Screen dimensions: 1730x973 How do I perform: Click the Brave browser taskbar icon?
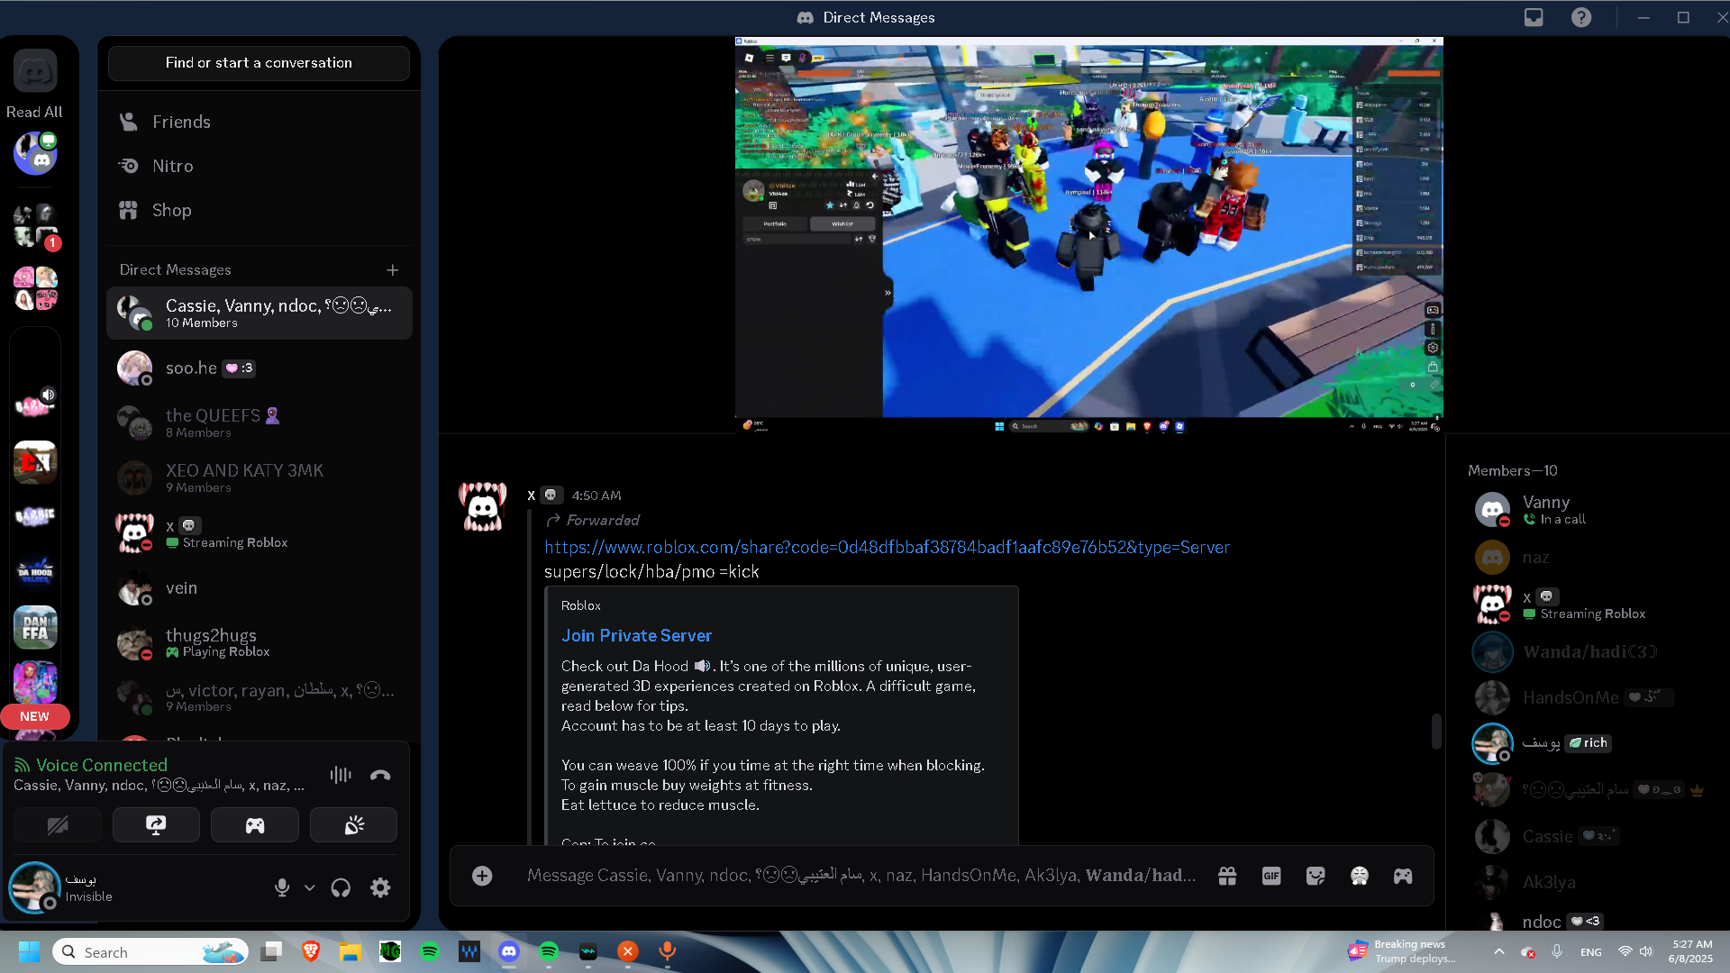coord(311,951)
